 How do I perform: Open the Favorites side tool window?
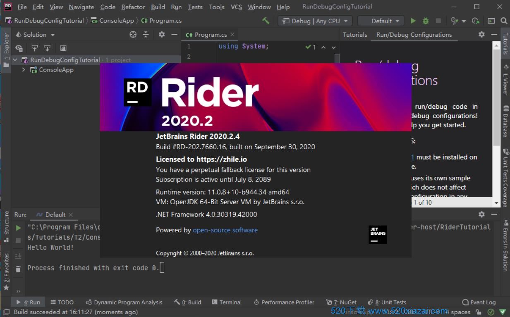(x=6, y=271)
